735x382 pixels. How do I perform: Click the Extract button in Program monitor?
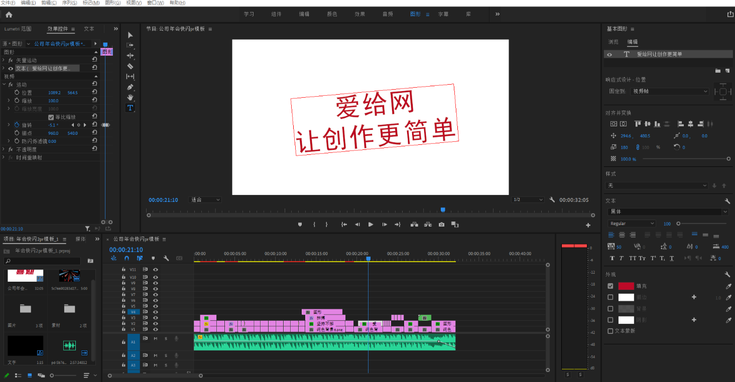[428, 225]
